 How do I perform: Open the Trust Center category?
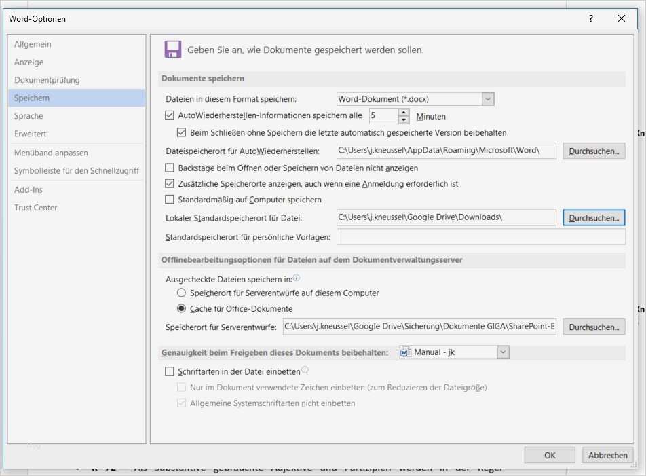(x=77, y=208)
